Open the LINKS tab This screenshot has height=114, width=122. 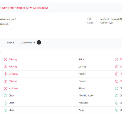(x=11, y=42)
